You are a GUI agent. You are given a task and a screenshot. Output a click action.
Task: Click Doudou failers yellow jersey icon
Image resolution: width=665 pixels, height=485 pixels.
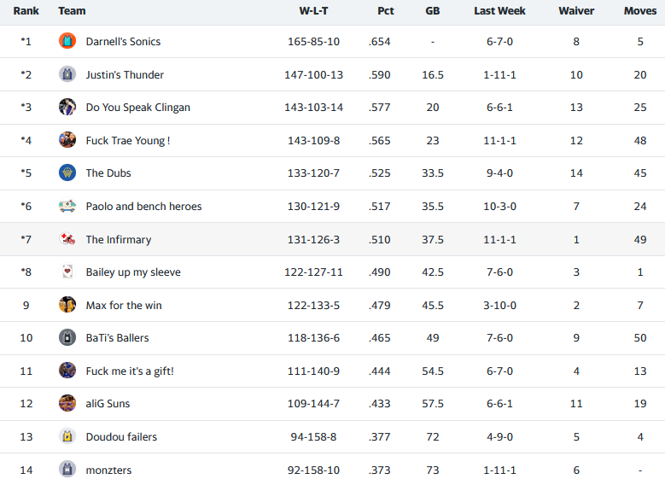pyautogui.click(x=67, y=436)
